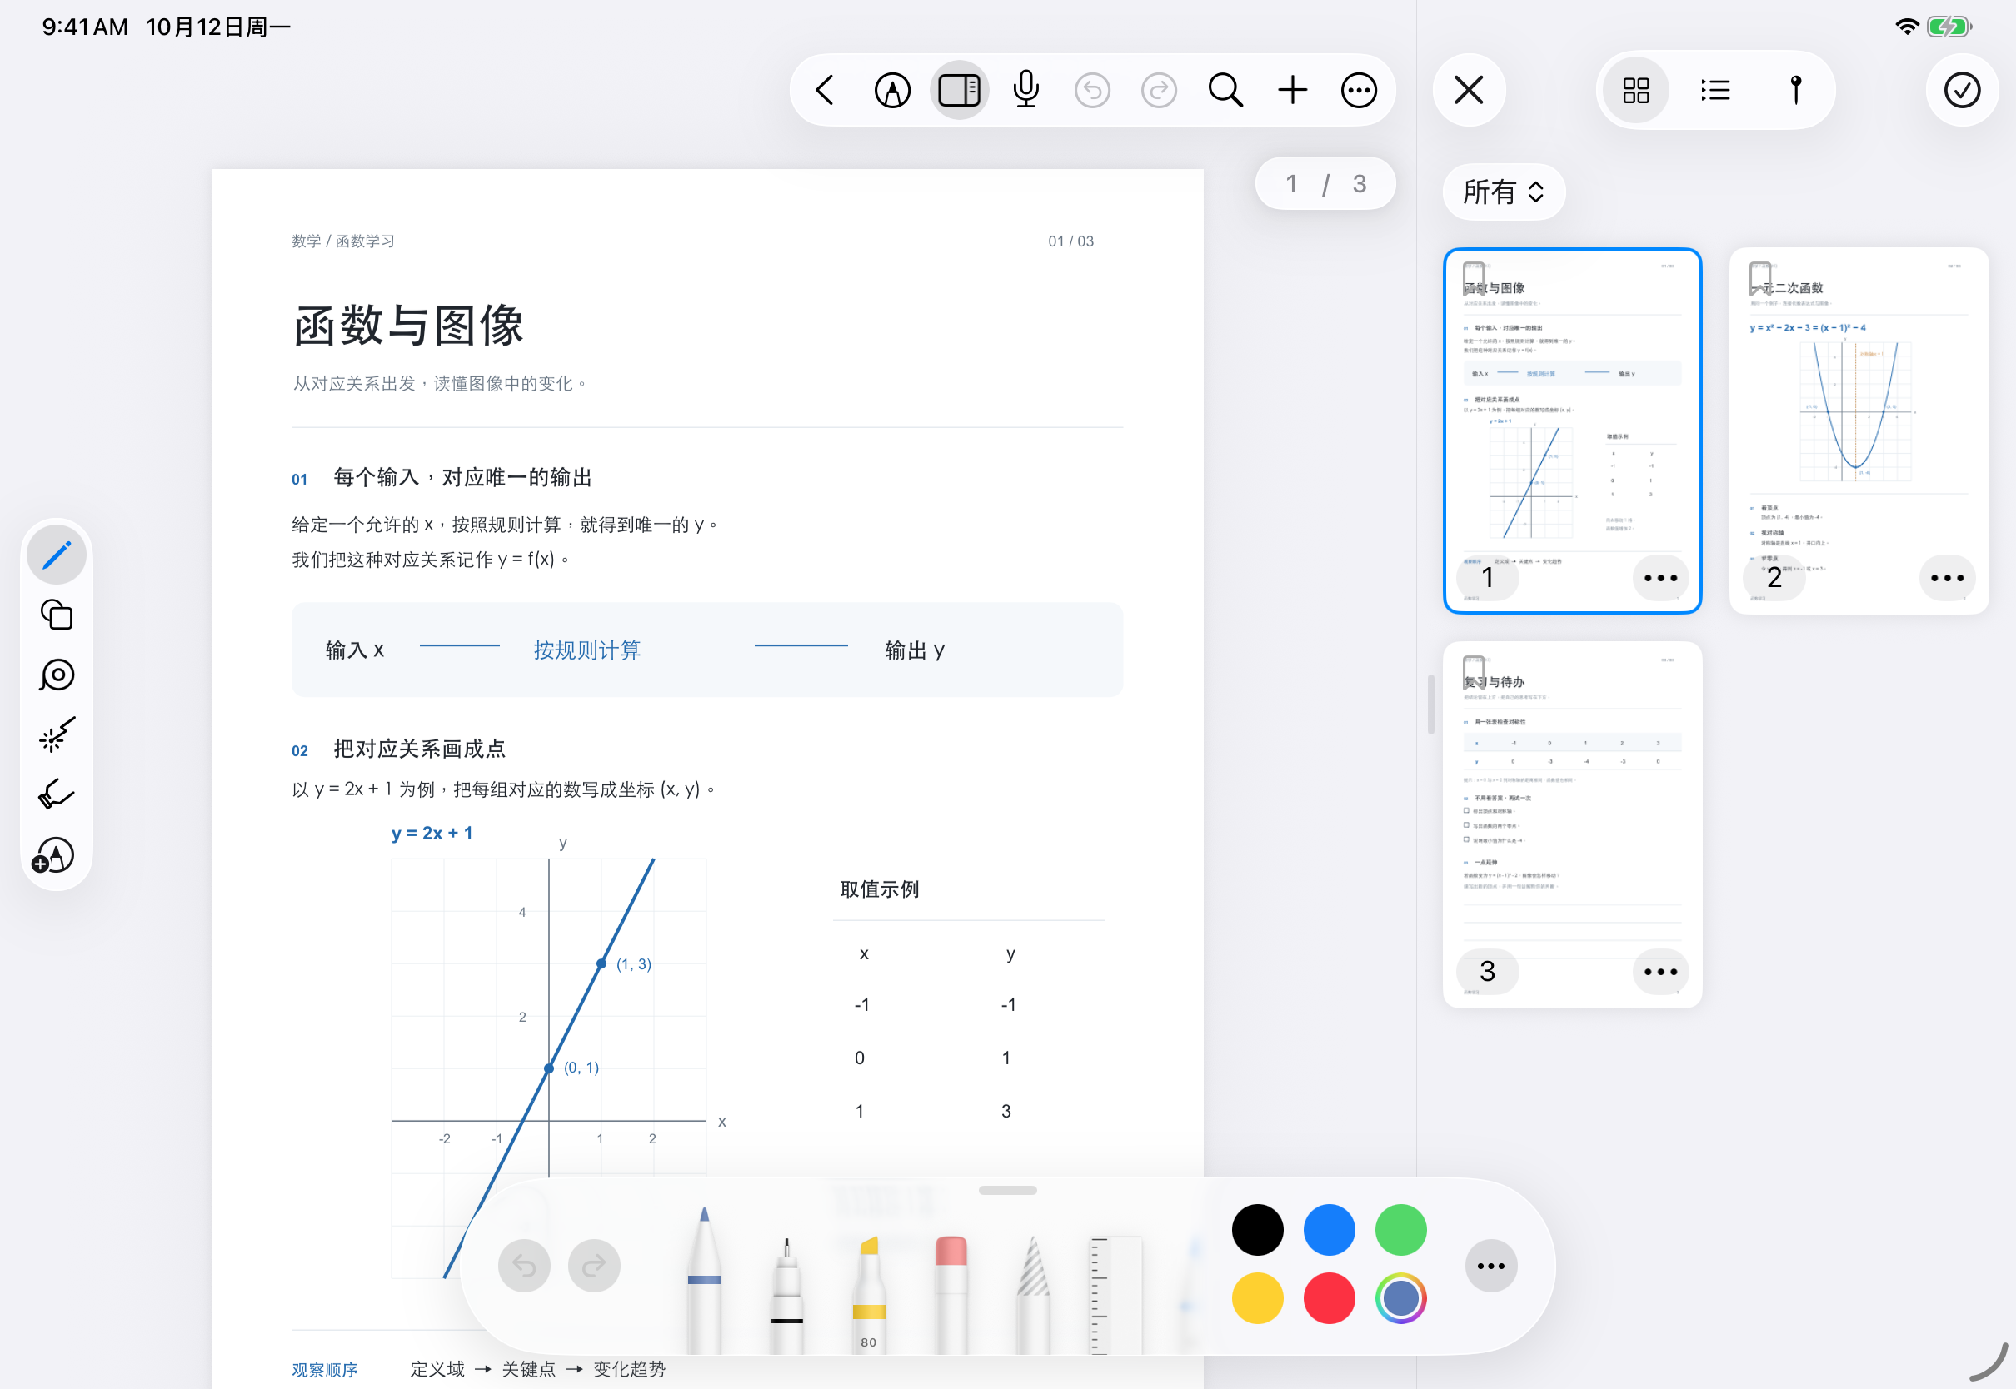Switch to the pin bookmarks view
This screenshot has width=2016, height=1389.
tap(1795, 90)
